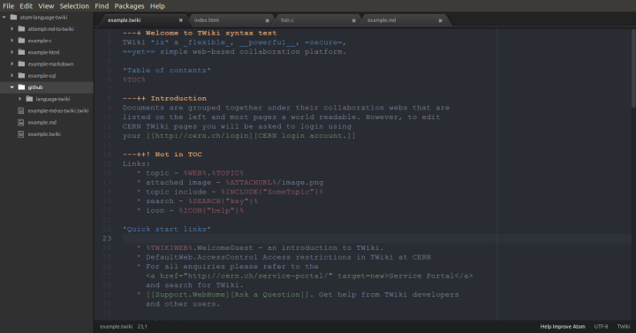
Task: Click the example.twiki file icon in tree
Action: click(x=21, y=134)
